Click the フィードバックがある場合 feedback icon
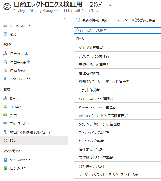Viewport: 161px width, 181px height. pos(119,20)
